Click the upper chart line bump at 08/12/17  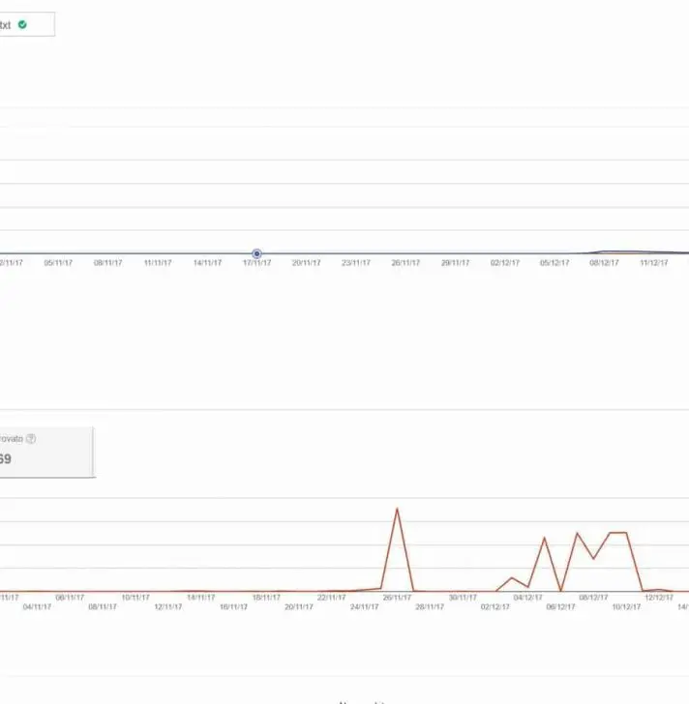(605, 251)
